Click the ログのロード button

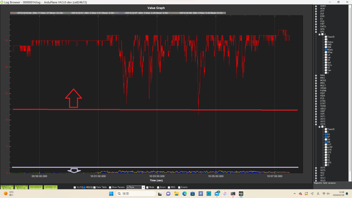(51, 187)
